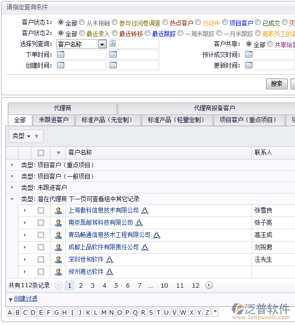
Task: Switch to the 未跟进客户 tab
Action: point(54,120)
